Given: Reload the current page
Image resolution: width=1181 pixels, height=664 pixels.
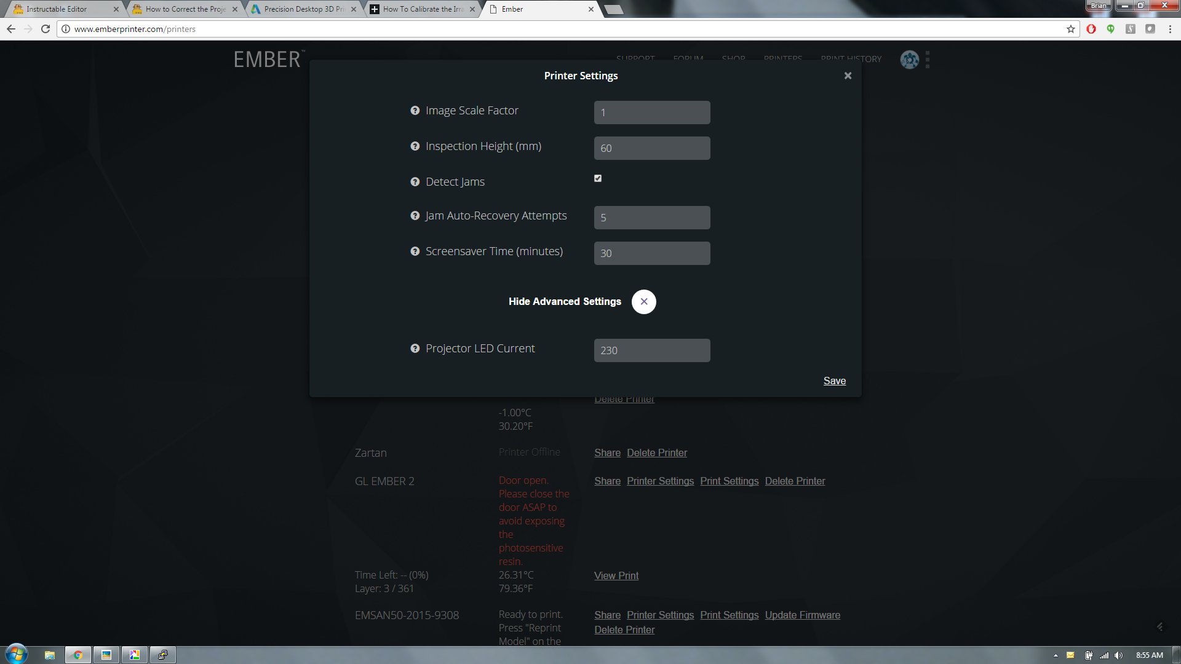Looking at the screenshot, I should coord(46,29).
